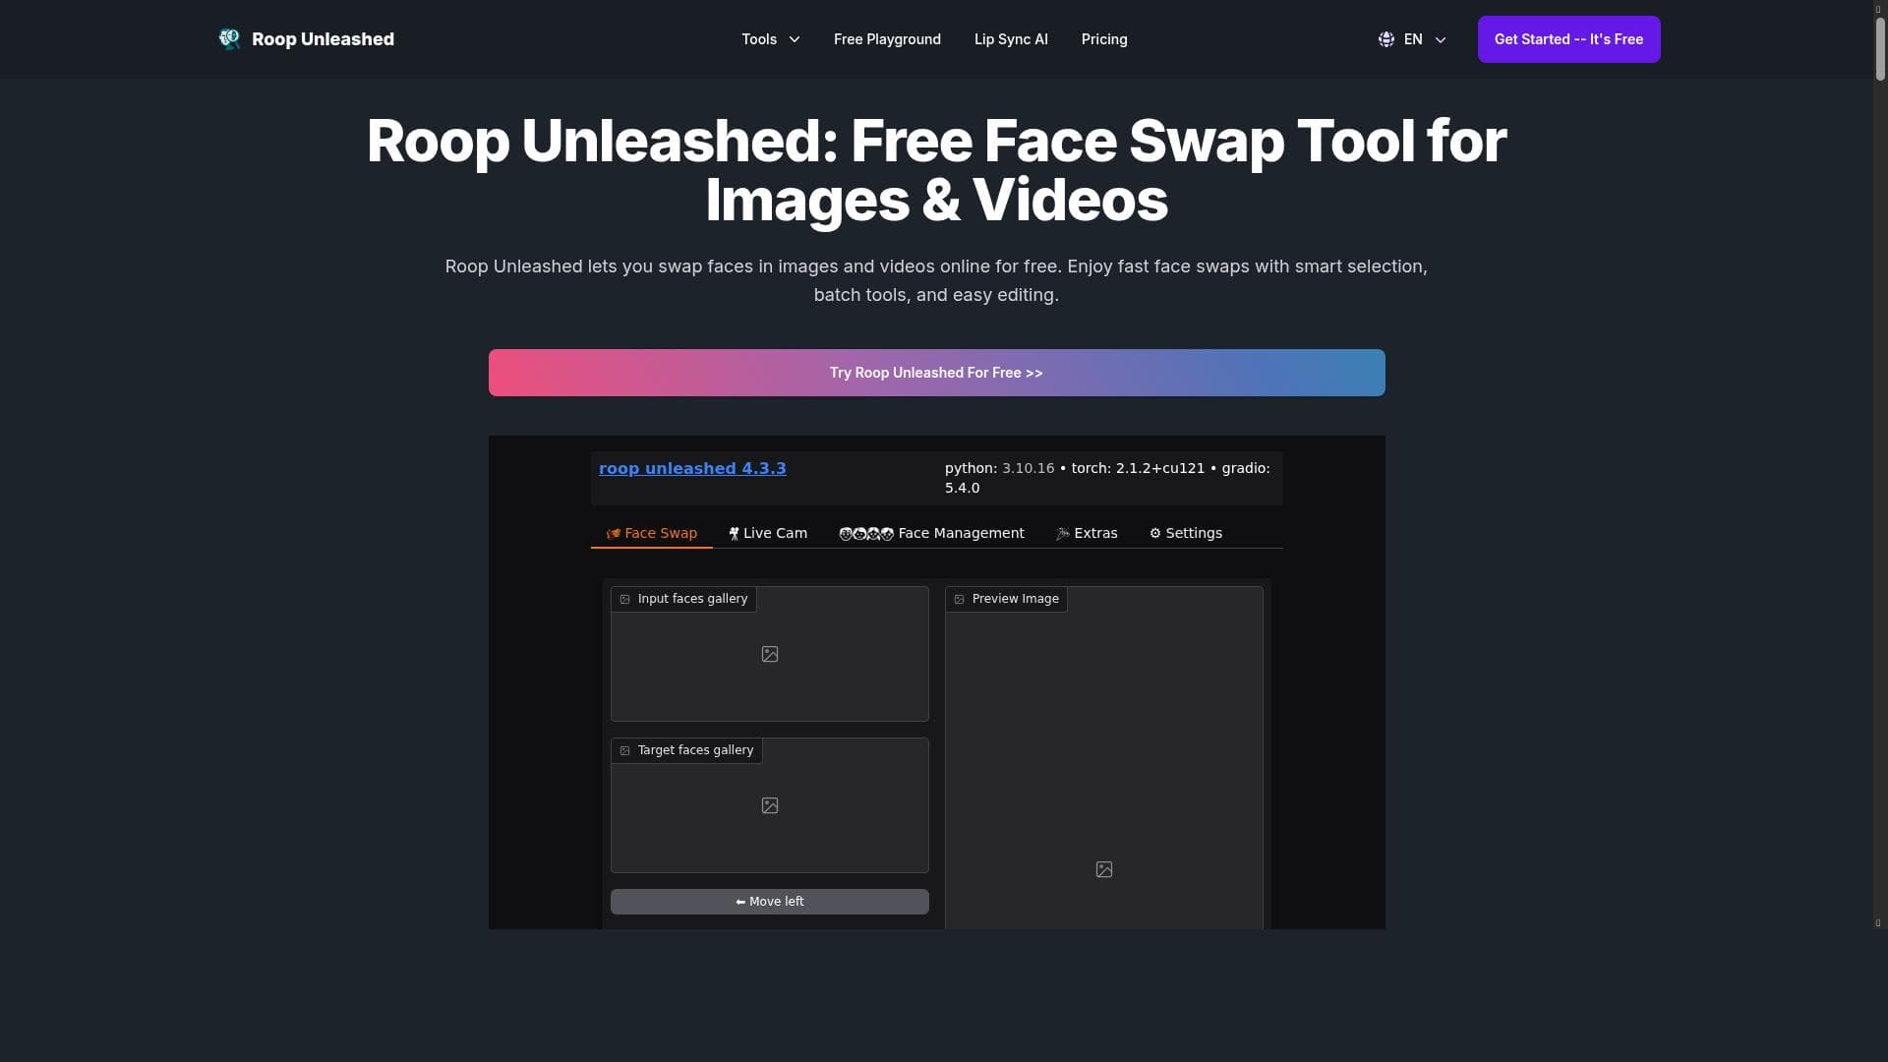Select the Extras tab

[1087, 534]
